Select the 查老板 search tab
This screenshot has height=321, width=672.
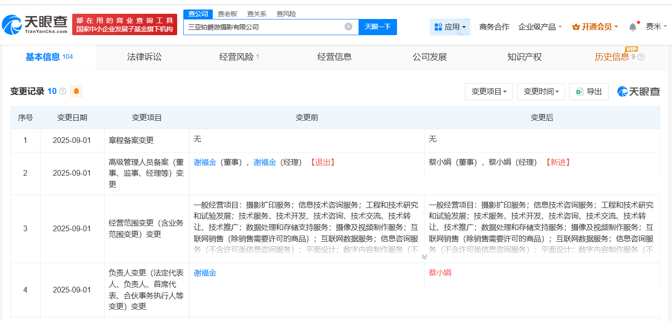coord(227,14)
